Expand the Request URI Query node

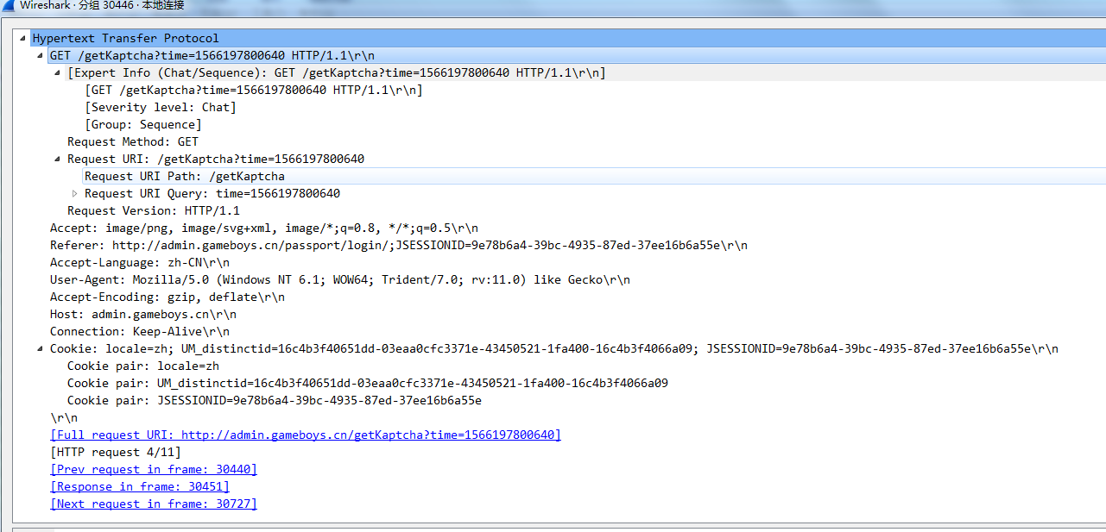75,194
